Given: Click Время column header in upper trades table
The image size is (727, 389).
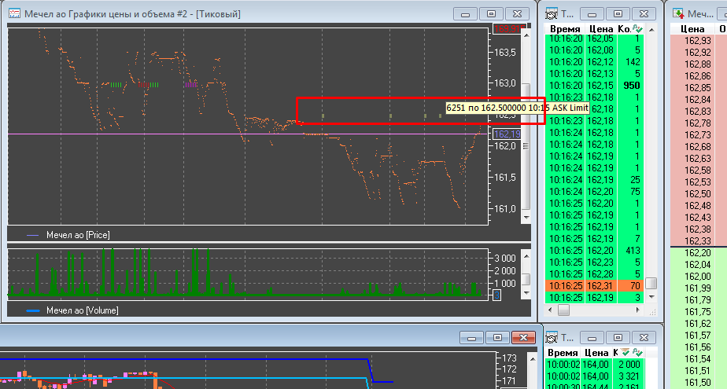Looking at the screenshot, I should (x=566, y=29).
